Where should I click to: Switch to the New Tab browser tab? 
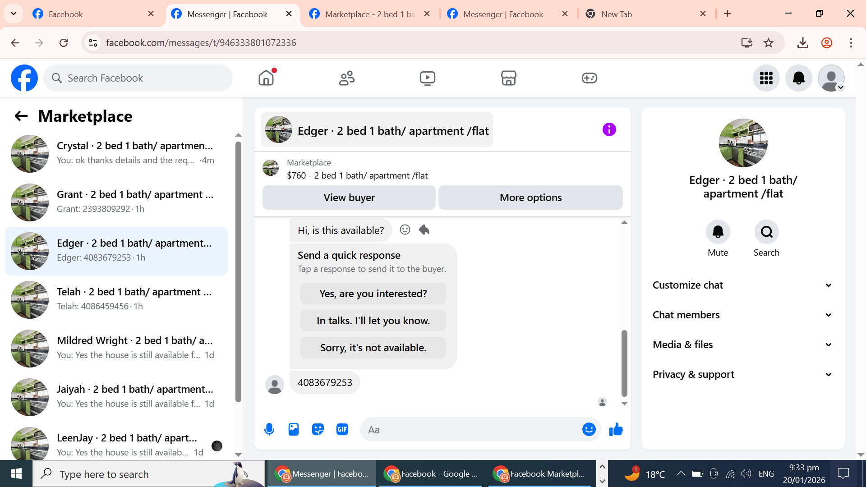[x=646, y=14]
